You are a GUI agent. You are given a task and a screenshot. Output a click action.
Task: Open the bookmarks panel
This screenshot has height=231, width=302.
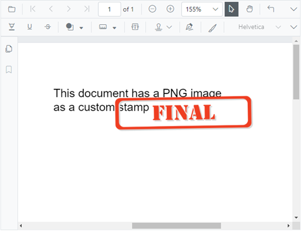[9, 69]
